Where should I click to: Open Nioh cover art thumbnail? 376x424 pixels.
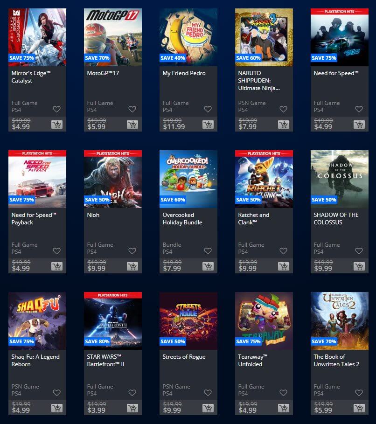pos(113,179)
